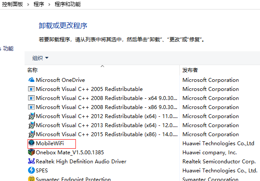
Task: Select the SPES program entry
Action: (42, 170)
